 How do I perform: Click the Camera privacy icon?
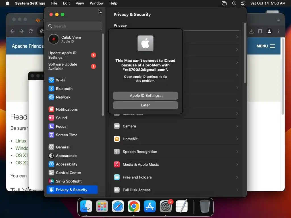click(117, 126)
